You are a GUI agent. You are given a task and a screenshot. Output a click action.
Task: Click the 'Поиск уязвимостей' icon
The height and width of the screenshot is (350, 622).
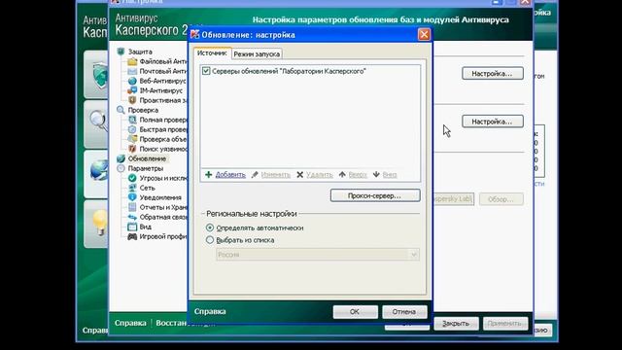point(132,149)
